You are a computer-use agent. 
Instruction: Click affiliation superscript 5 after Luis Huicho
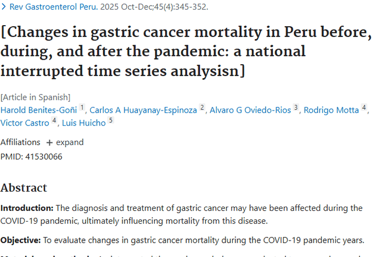pyautogui.click(x=111, y=121)
